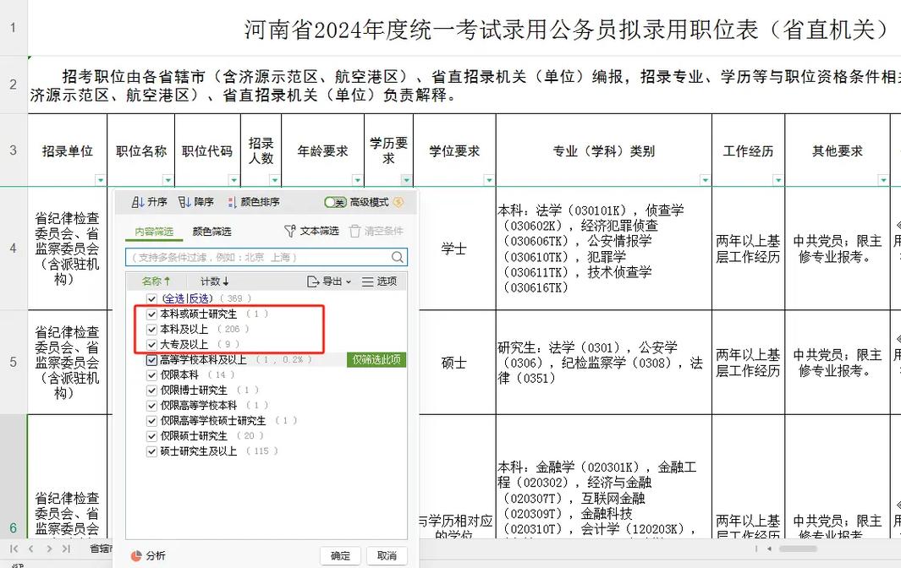Uncheck 仅限高等学校硕士研究生 checkbox
Screen dimensions: 901x568
[151, 421]
